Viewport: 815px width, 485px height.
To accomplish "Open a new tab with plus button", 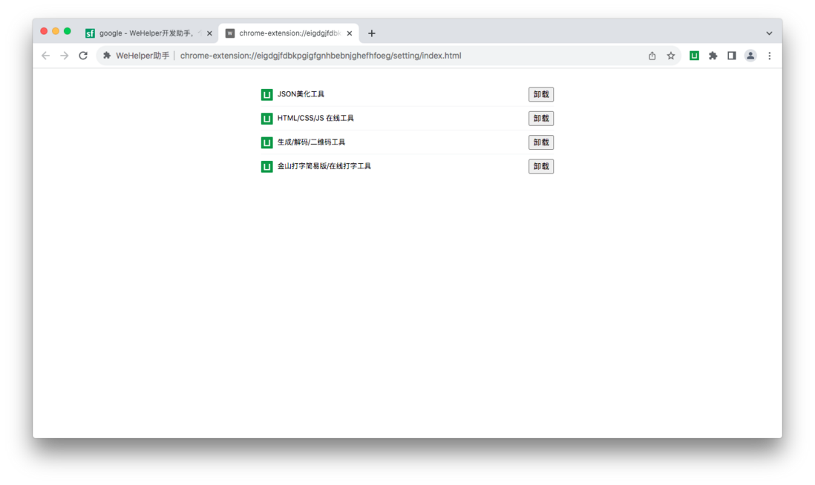I will pyautogui.click(x=372, y=33).
